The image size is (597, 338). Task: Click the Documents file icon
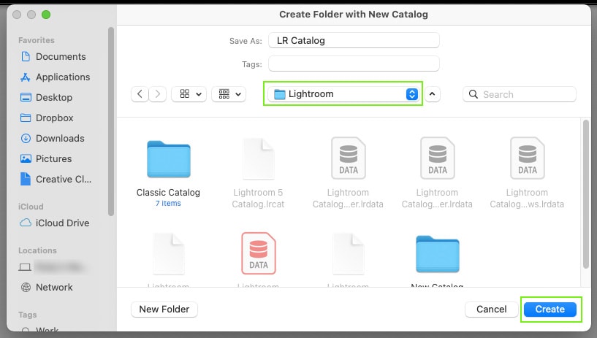(26, 57)
